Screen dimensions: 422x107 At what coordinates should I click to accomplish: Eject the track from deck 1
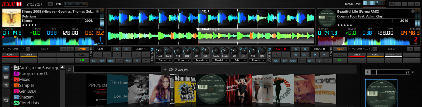click(x=146, y=60)
